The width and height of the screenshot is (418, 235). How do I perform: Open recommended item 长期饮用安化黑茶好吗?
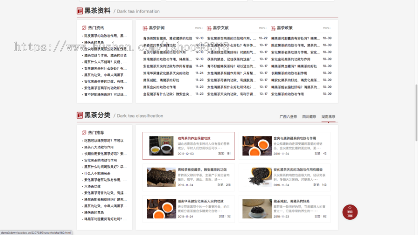pos(105,154)
